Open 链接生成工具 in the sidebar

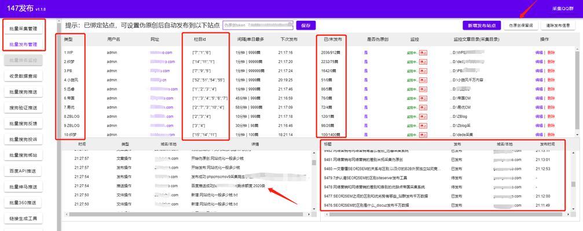tap(23, 218)
